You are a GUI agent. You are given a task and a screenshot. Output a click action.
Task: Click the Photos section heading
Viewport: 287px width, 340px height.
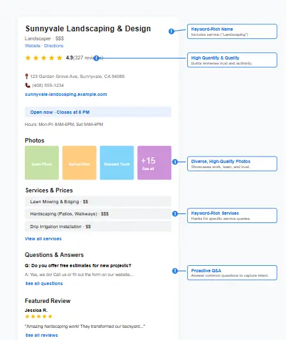point(35,141)
